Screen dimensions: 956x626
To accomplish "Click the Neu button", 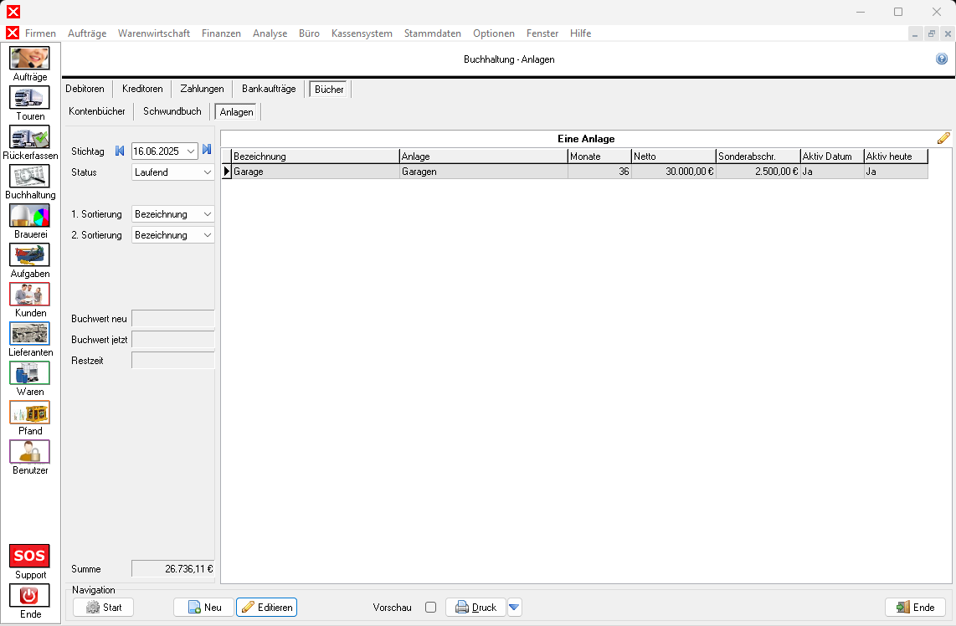I will point(203,608).
